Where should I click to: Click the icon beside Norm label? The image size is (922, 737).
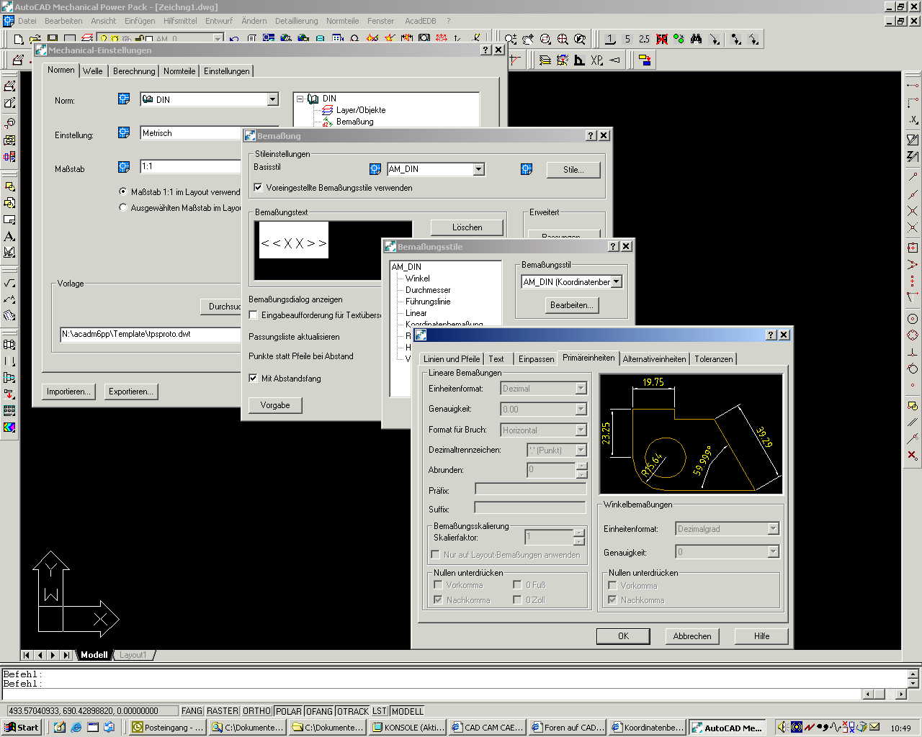point(124,99)
